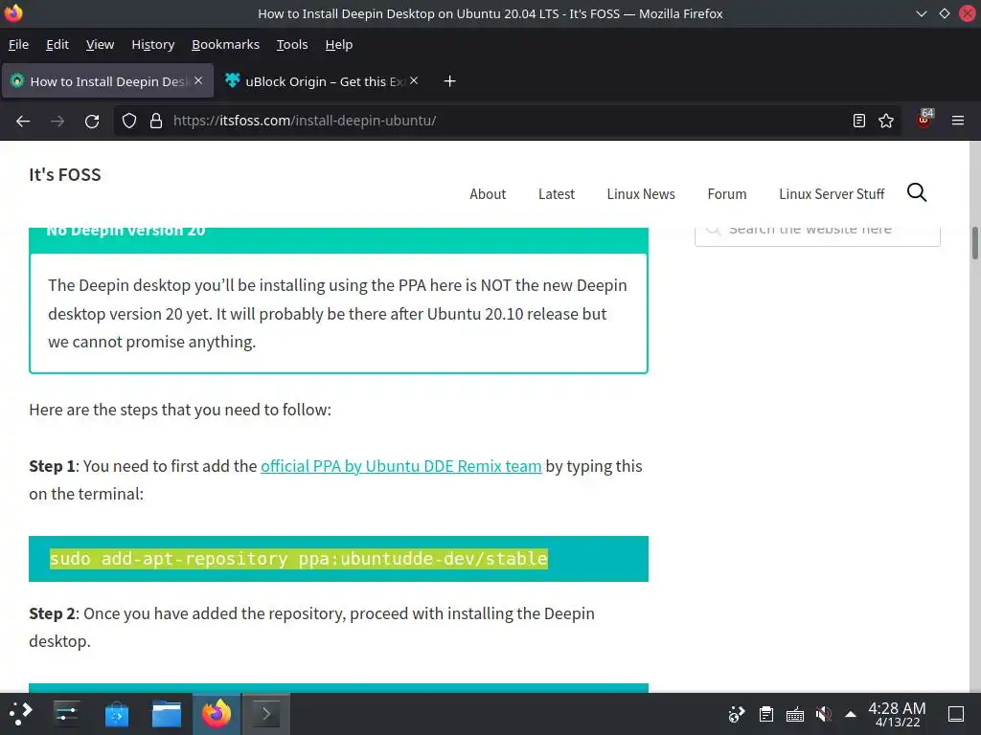Screen dimensions: 981x735
Task: Close the How to Install Deepin tab
Action: click(x=198, y=80)
